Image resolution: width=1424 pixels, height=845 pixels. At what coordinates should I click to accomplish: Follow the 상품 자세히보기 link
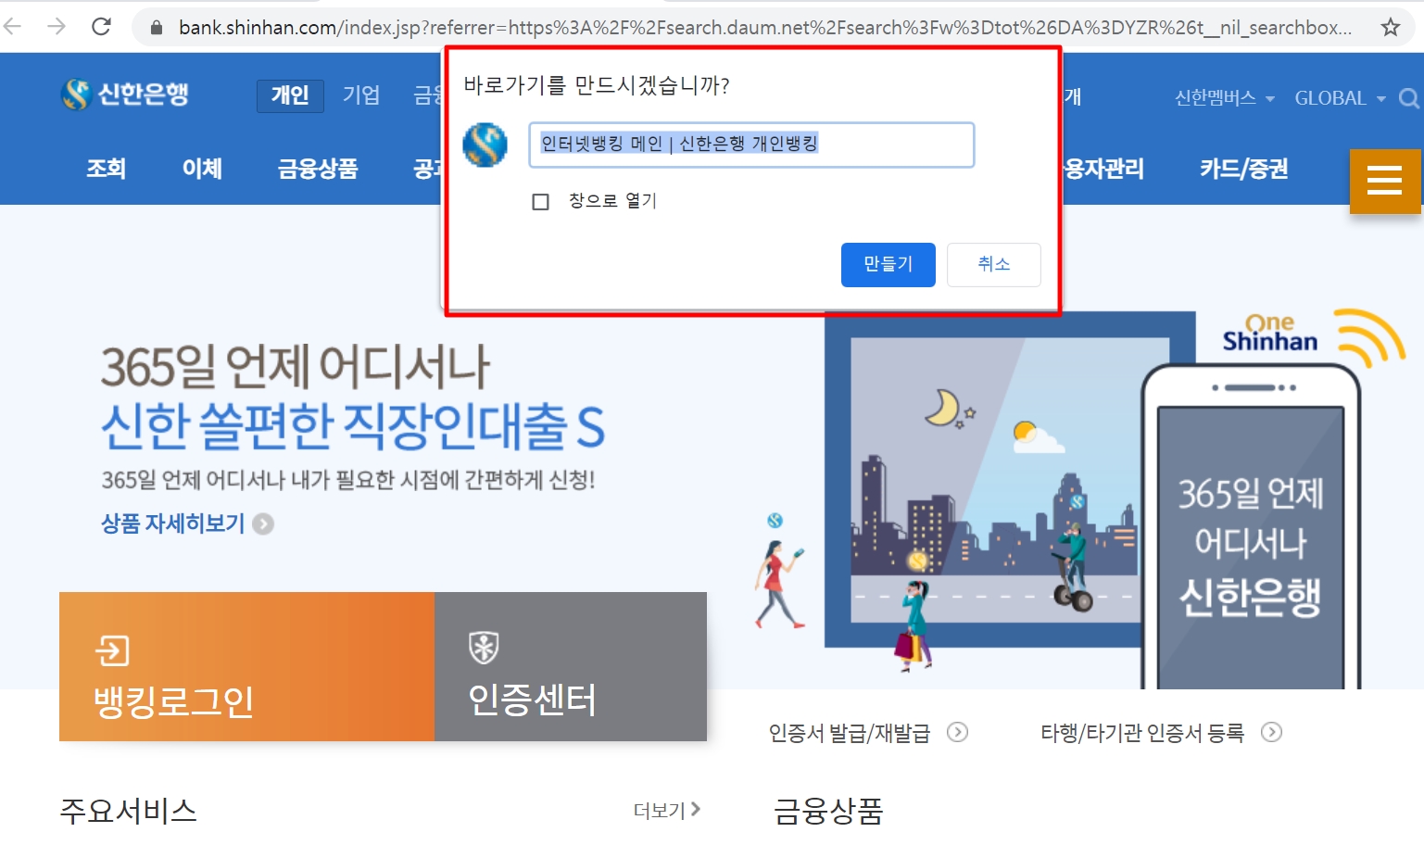pyautogui.click(x=172, y=523)
